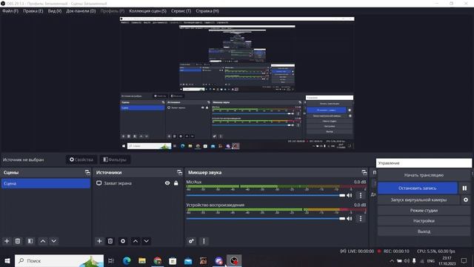The image size is (474, 267).
Task: Open Mail app from taskbar
Action: point(188,260)
